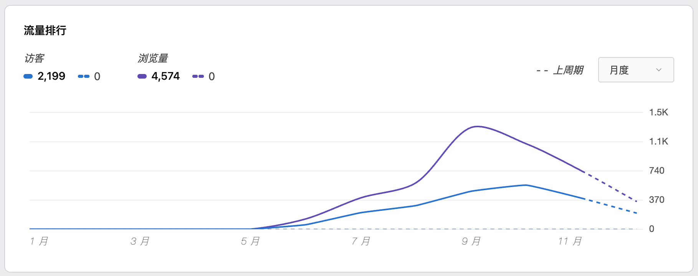Screen dimensions: 698x276
Task: Click the chevron arrow in 月度 selector
Action: click(659, 70)
